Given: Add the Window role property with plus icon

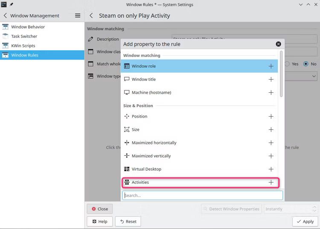Looking at the screenshot, I should pyautogui.click(x=271, y=66).
